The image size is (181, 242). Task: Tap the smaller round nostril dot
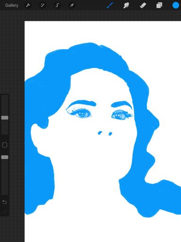click(110, 134)
